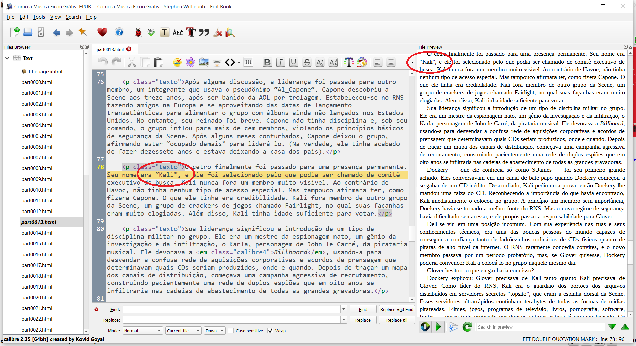This screenshot has height=346, width=636.
Task: Toggle the Case sensitive checkbox
Action: tap(231, 331)
